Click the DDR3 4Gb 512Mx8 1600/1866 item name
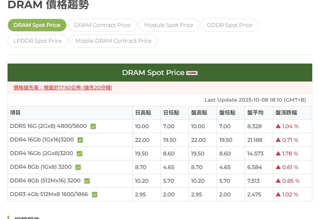Viewport: 318px width, 219px height. point(49,195)
